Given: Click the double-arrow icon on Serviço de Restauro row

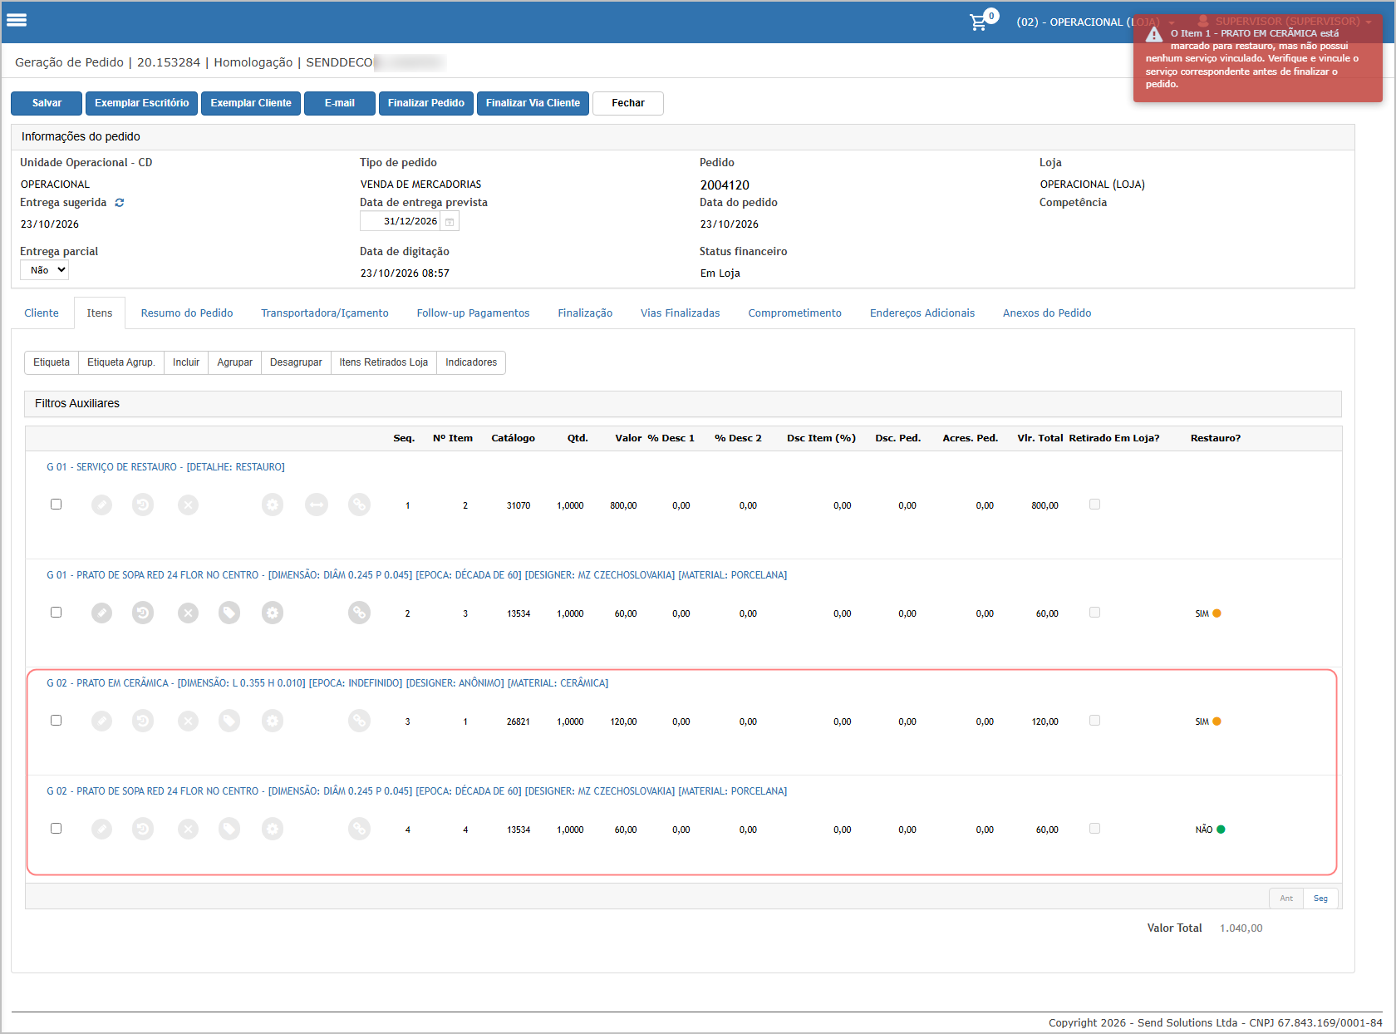Looking at the screenshot, I should 317,505.
